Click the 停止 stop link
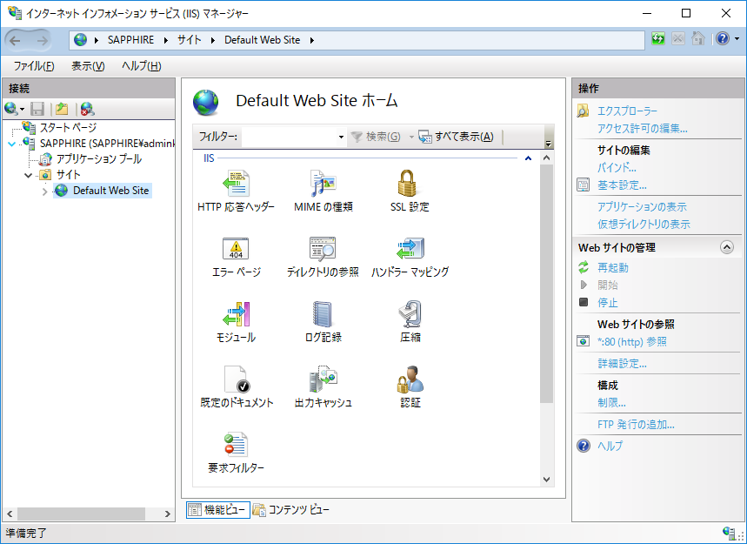The width and height of the screenshot is (747, 544). [x=608, y=302]
